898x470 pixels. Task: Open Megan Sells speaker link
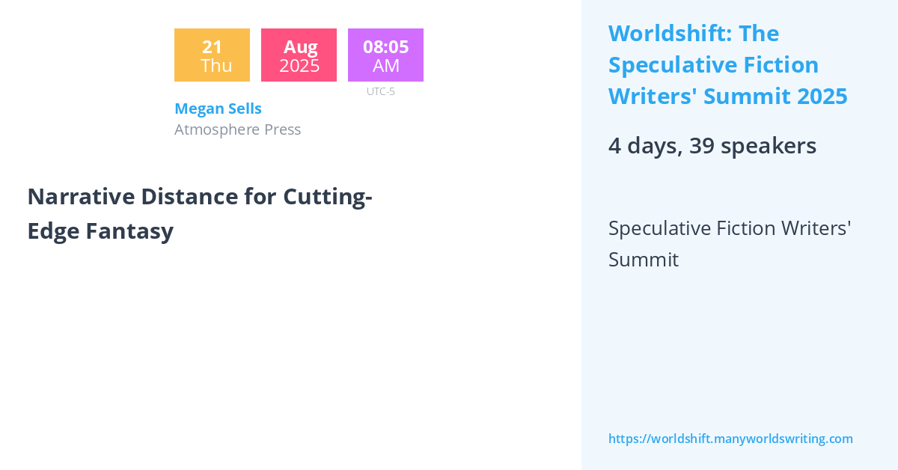tap(218, 109)
